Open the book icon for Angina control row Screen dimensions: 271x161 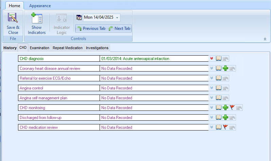[219, 88]
